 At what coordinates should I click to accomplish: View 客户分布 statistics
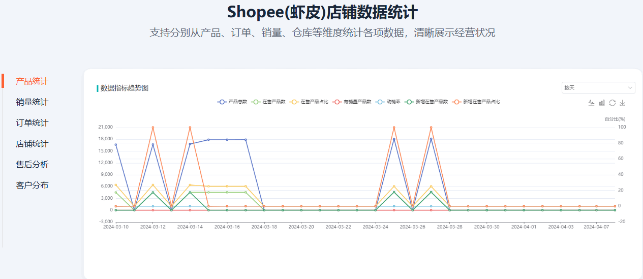coord(32,185)
